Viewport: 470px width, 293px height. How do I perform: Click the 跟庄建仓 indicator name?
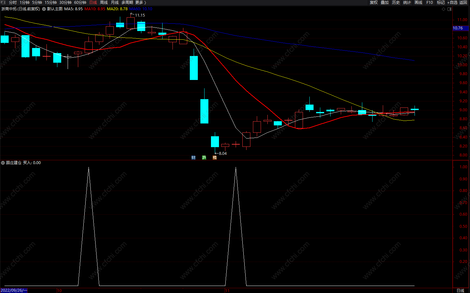(x=14, y=163)
